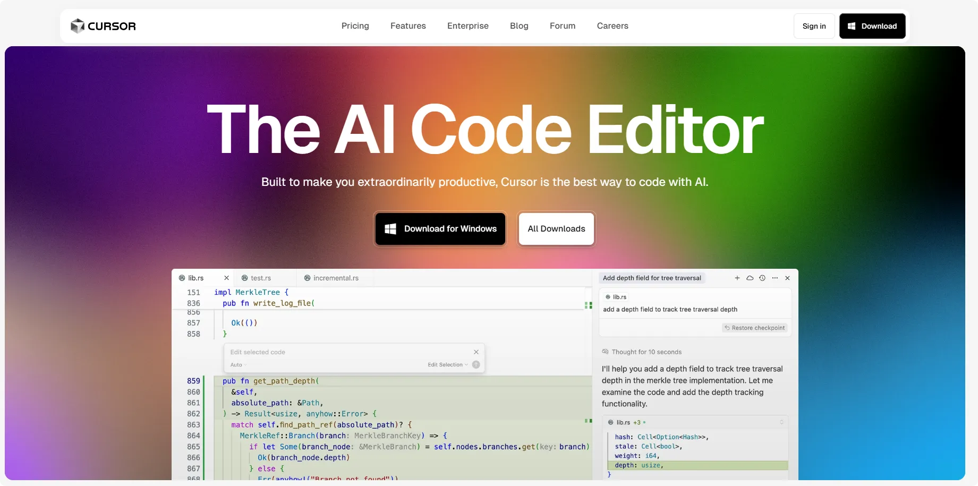Viewport: 978px width, 486px height.
Task: Close the chat panel
Action: pos(787,278)
